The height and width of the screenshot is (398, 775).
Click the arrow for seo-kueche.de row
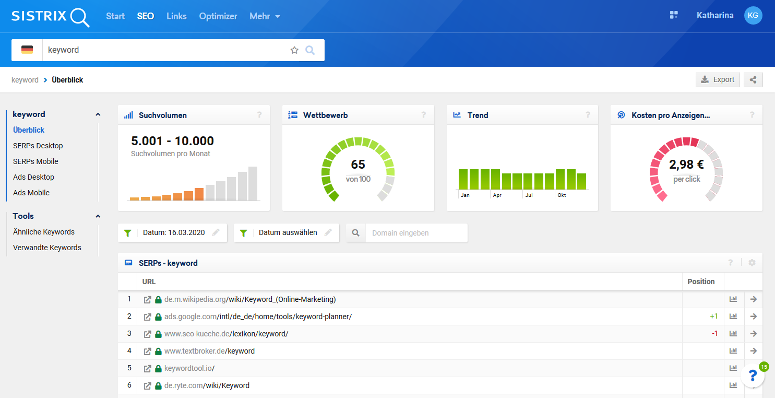753,334
